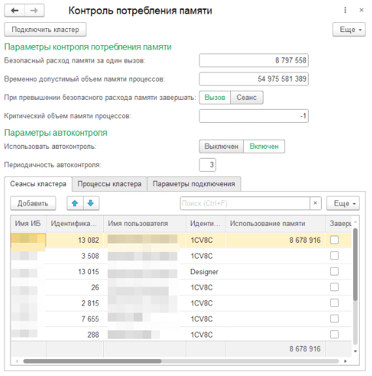372x376 pixels.
Task: Enable the checkbox for session 288
Action: click(334, 334)
